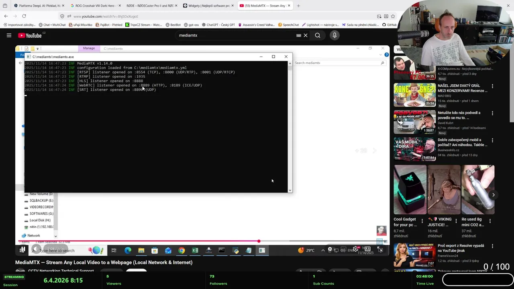Click the Search mediamtx box in Explorer
This screenshot has width=514, height=289.
point(339,63)
